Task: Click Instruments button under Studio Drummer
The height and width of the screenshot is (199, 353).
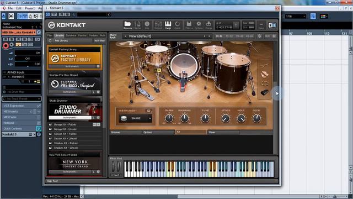Action: point(70,118)
